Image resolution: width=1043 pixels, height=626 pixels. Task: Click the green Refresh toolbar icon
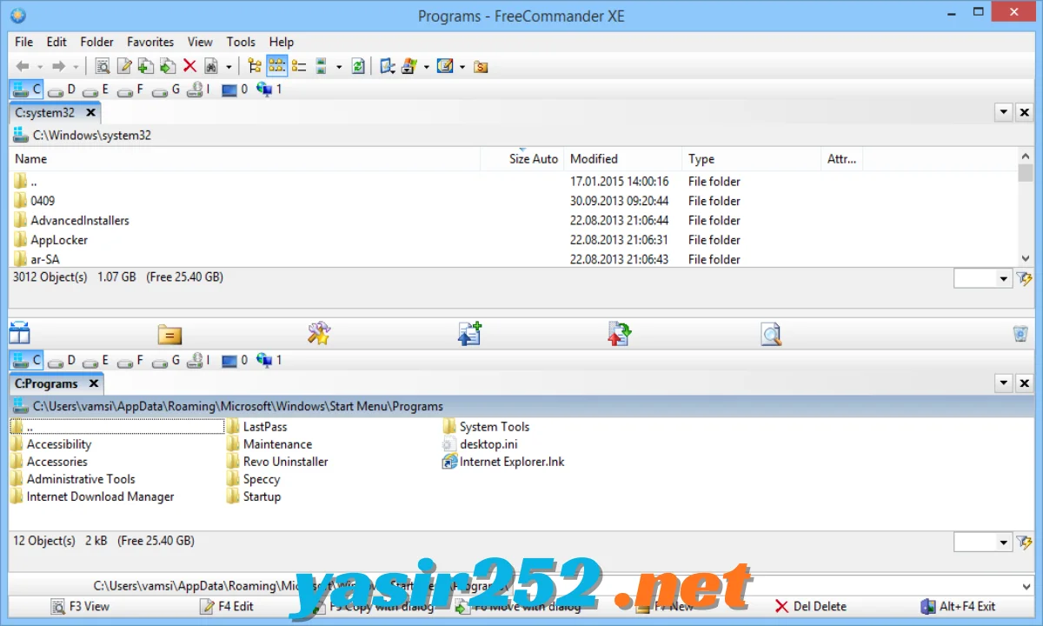(x=358, y=66)
